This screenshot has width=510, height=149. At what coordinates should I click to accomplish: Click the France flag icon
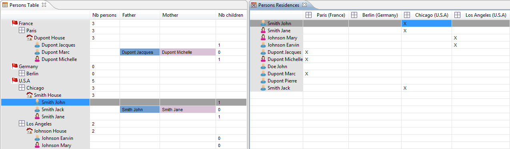(15, 24)
